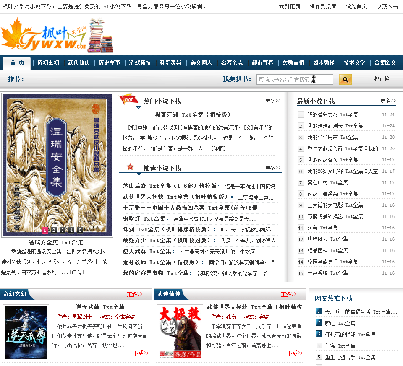Viewport: 403px width, 366px height.
Task: Expand 更多>> for 热门小说下载
Action: pos(273,101)
